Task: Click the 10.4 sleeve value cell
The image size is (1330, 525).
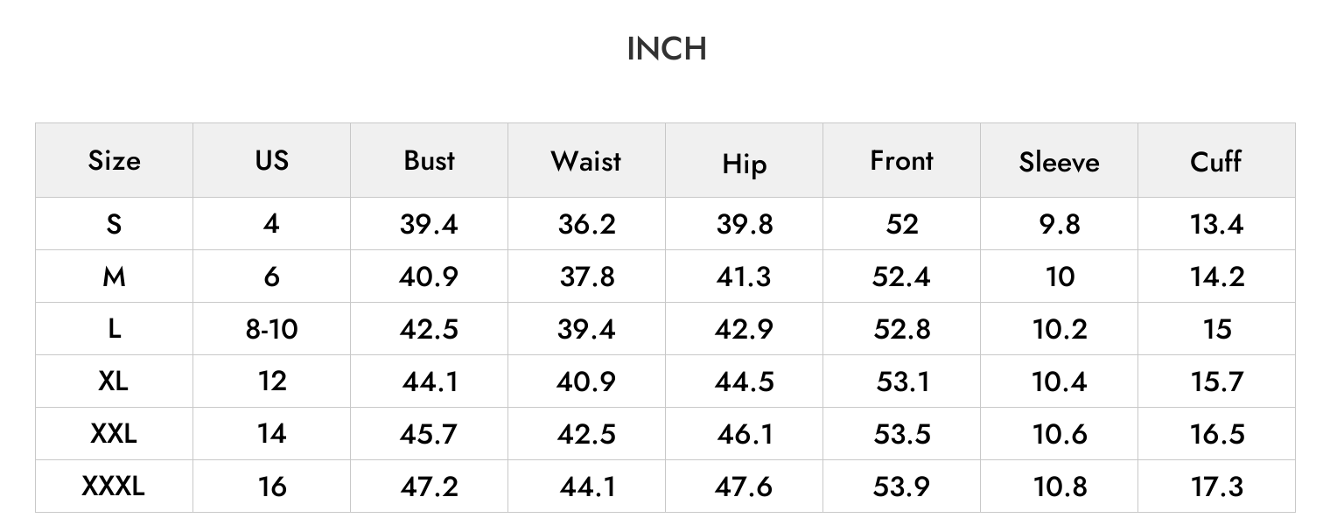Action: point(1059,381)
